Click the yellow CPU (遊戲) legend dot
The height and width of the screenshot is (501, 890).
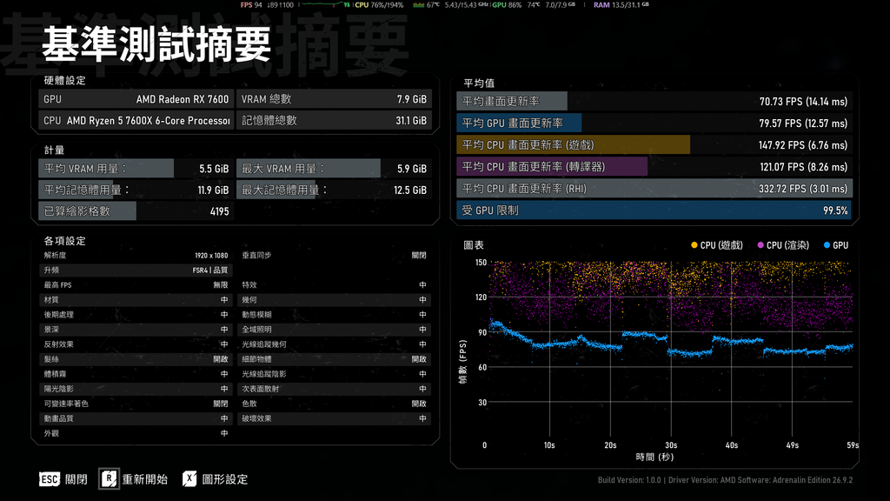tap(694, 244)
